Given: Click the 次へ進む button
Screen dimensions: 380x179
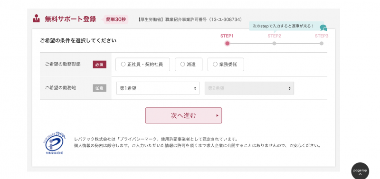Looking at the screenshot, I should coord(183,115).
